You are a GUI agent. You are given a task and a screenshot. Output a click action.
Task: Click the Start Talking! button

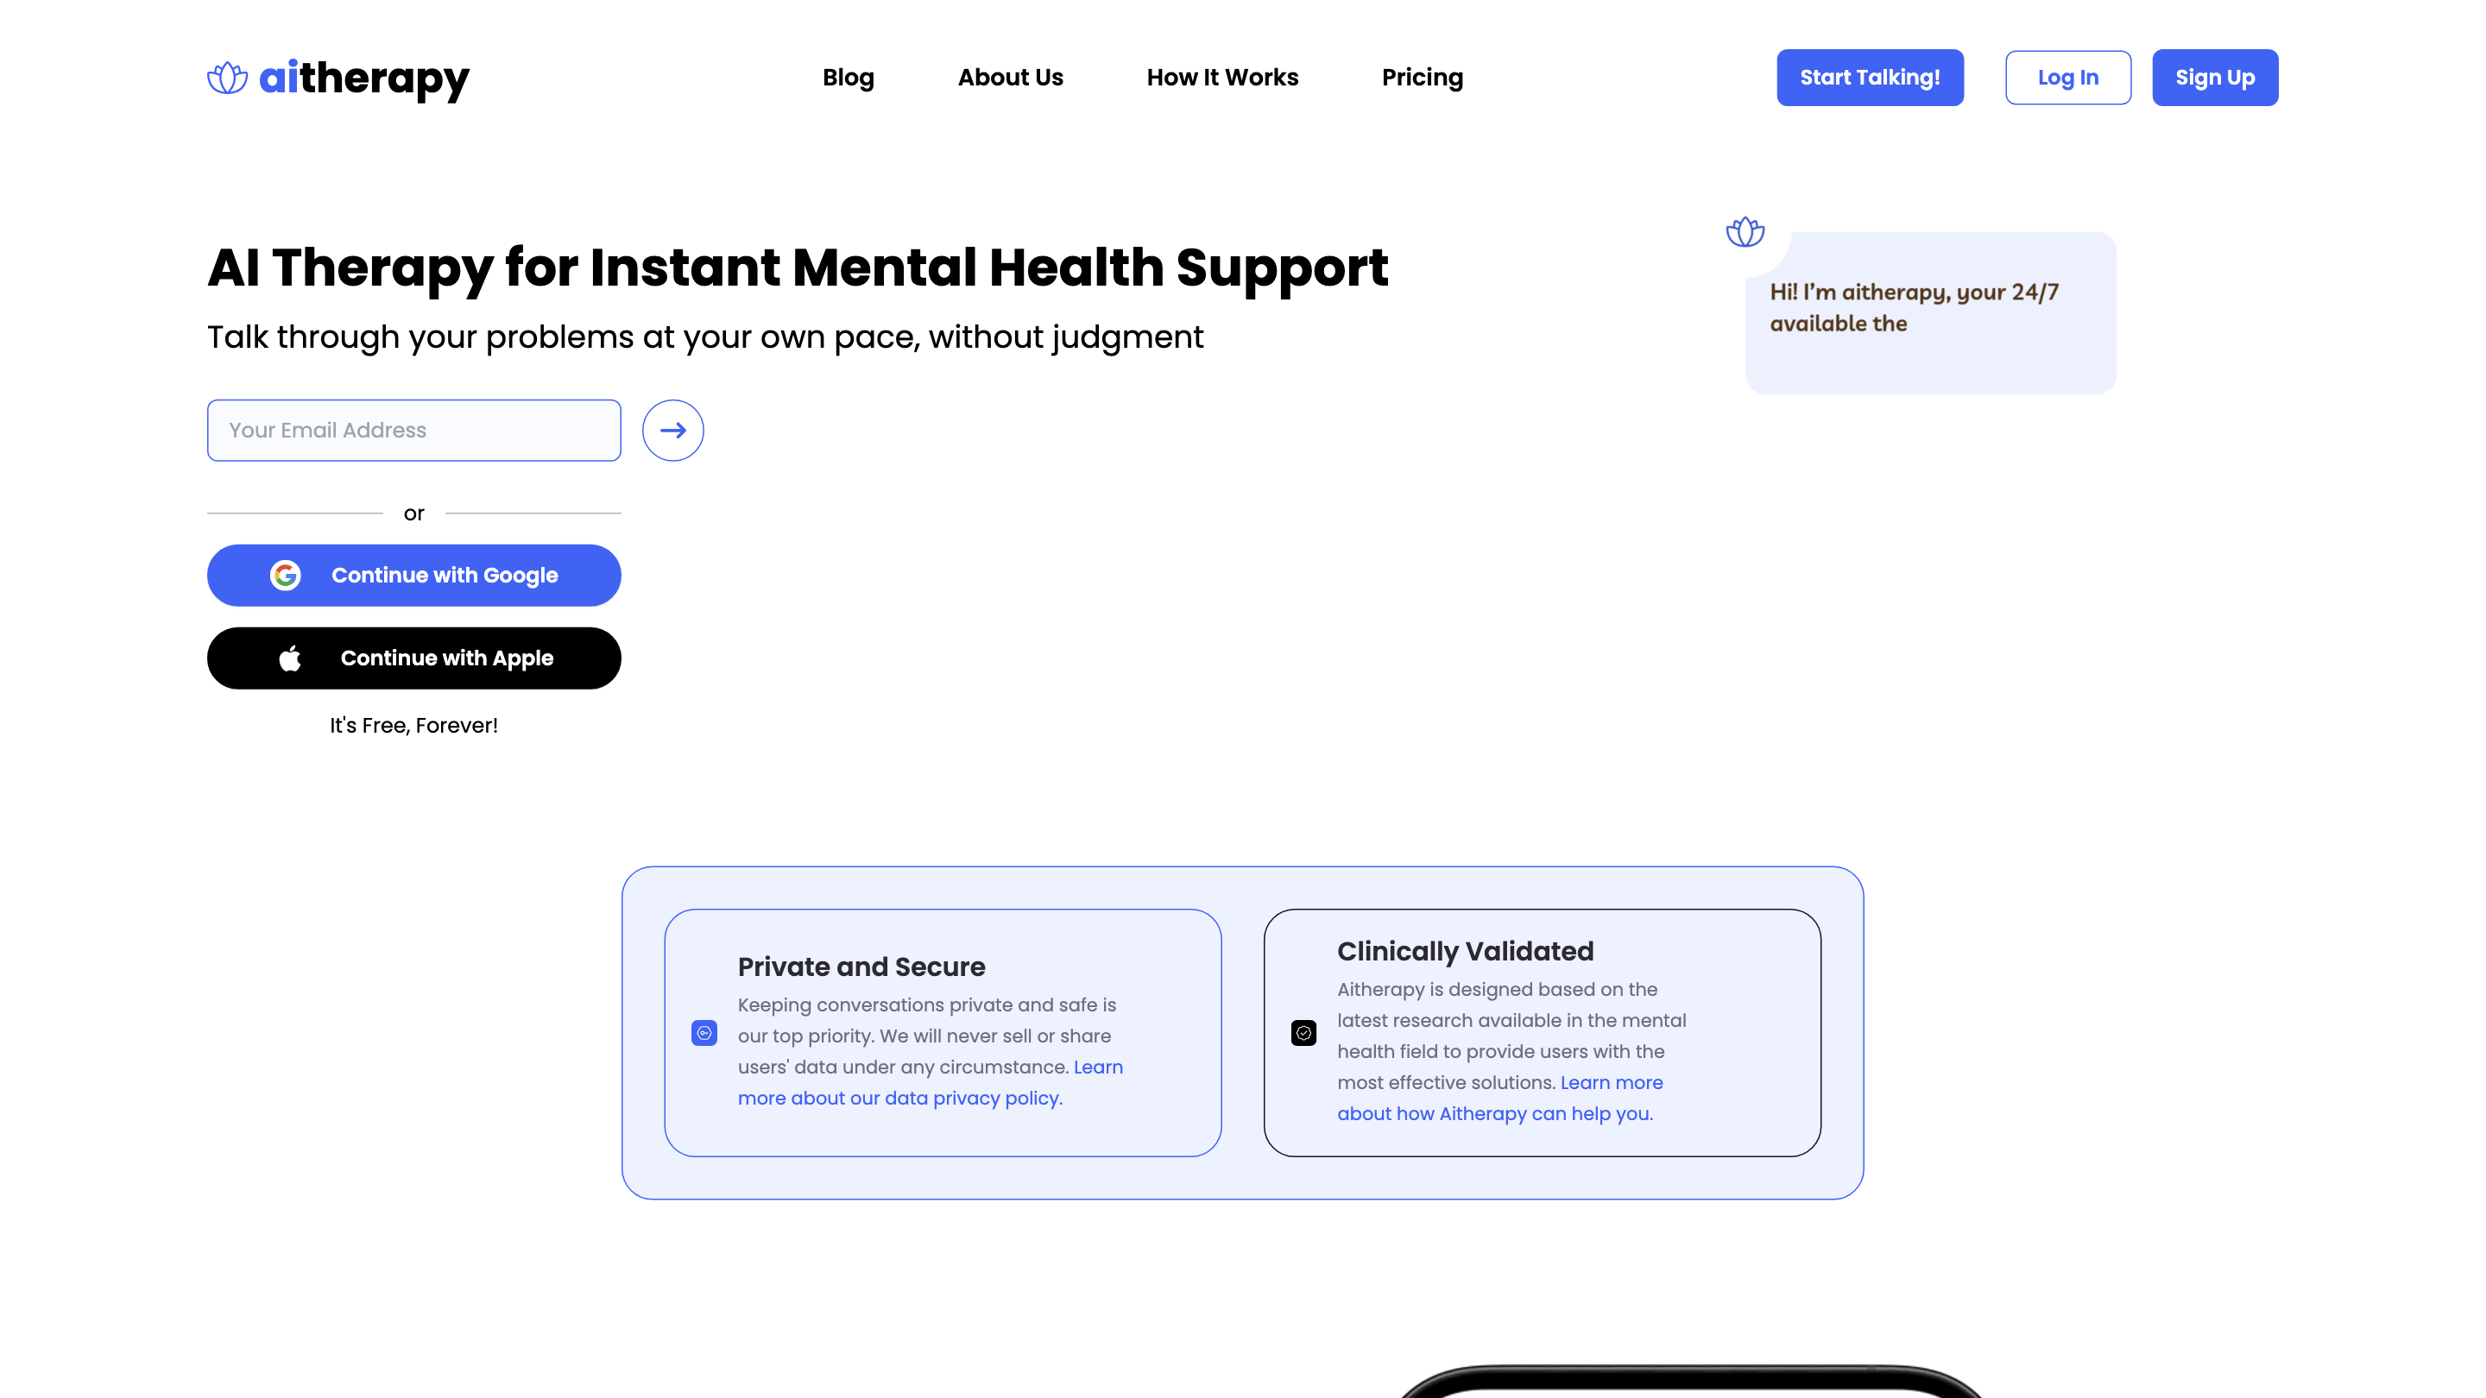click(1871, 77)
